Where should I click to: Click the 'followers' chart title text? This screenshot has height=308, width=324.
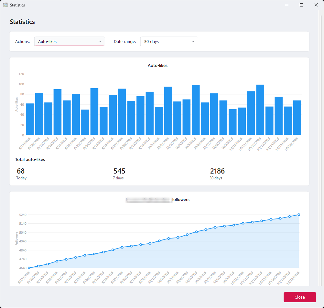coord(181,199)
